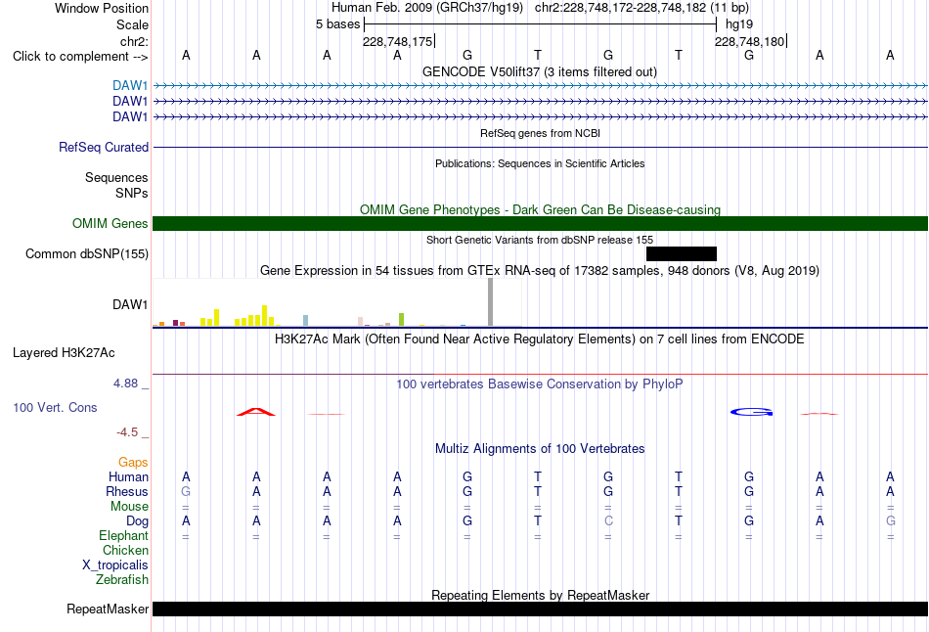
Task: Click the gray G ending the Dog row
Action: [x=891, y=521]
